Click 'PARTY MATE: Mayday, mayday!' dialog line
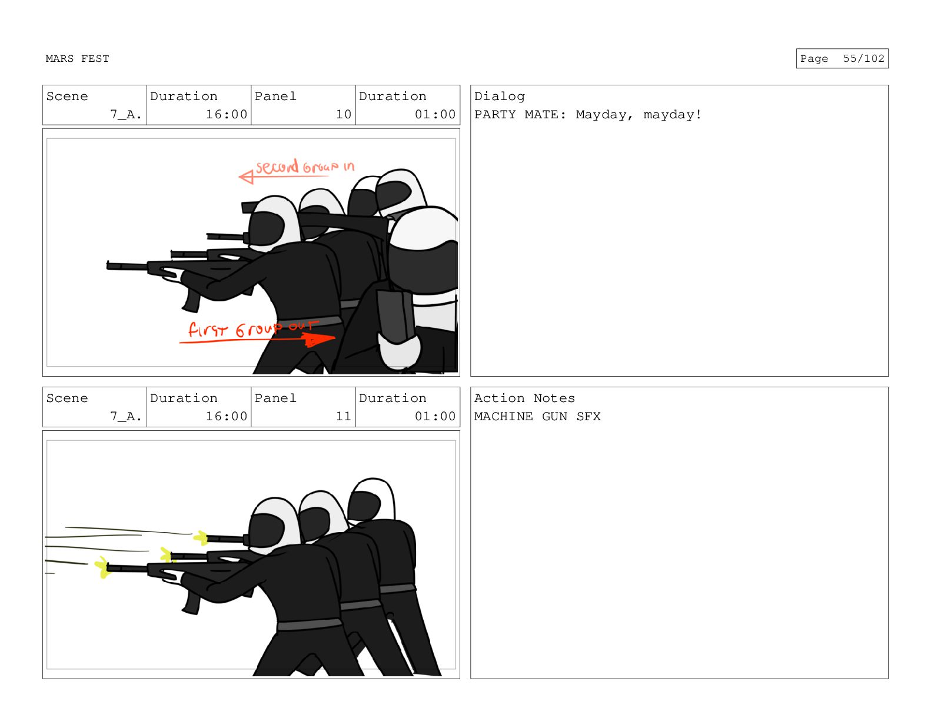 [x=587, y=115]
